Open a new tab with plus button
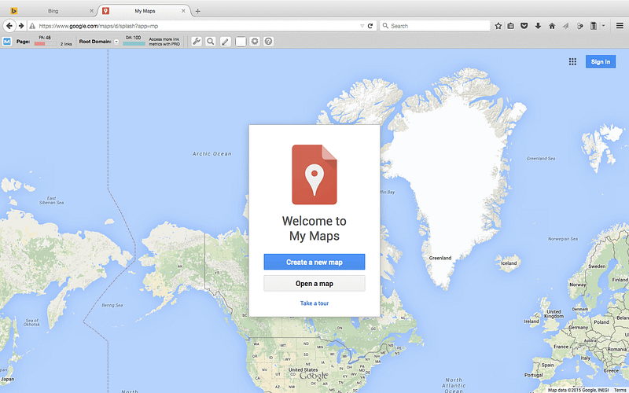629x393 pixels. [x=197, y=11]
